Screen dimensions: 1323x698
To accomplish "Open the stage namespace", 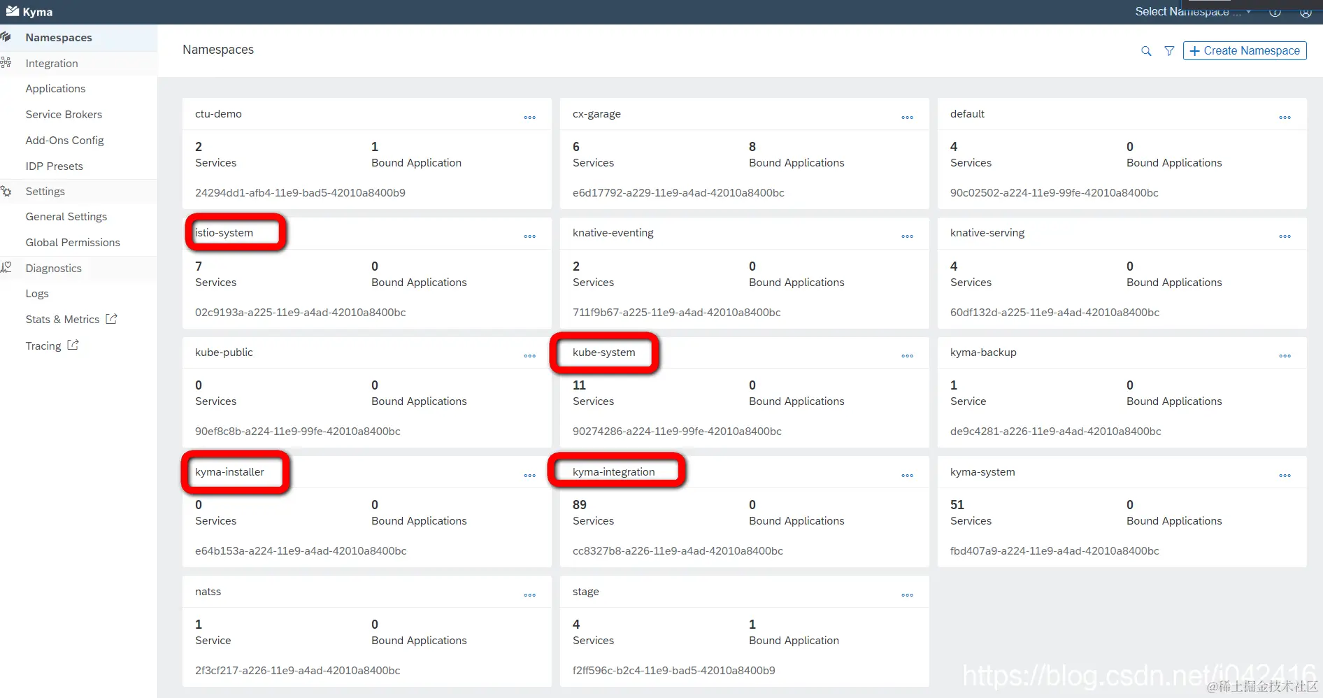I will (x=586, y=592).
